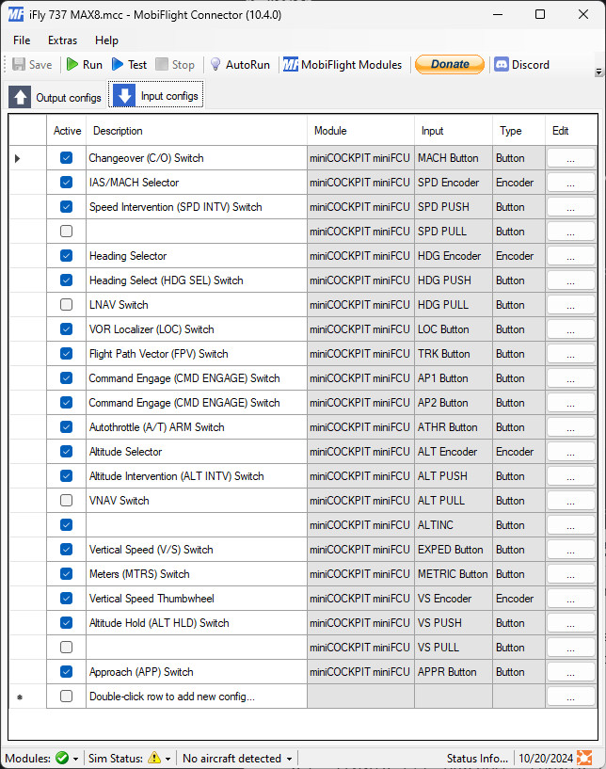Click the orange icon in status bar corner
This screenshot has width=606, height=769.
(584, 758)
